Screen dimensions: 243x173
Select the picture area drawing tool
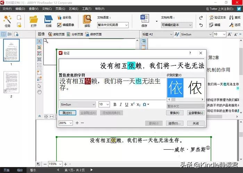(39, 48)
